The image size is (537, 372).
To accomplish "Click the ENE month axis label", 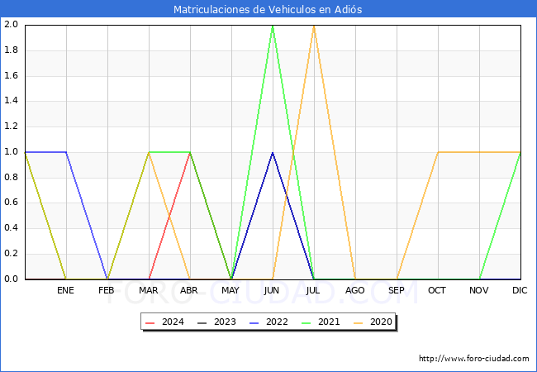I will [x=65, y=290].
